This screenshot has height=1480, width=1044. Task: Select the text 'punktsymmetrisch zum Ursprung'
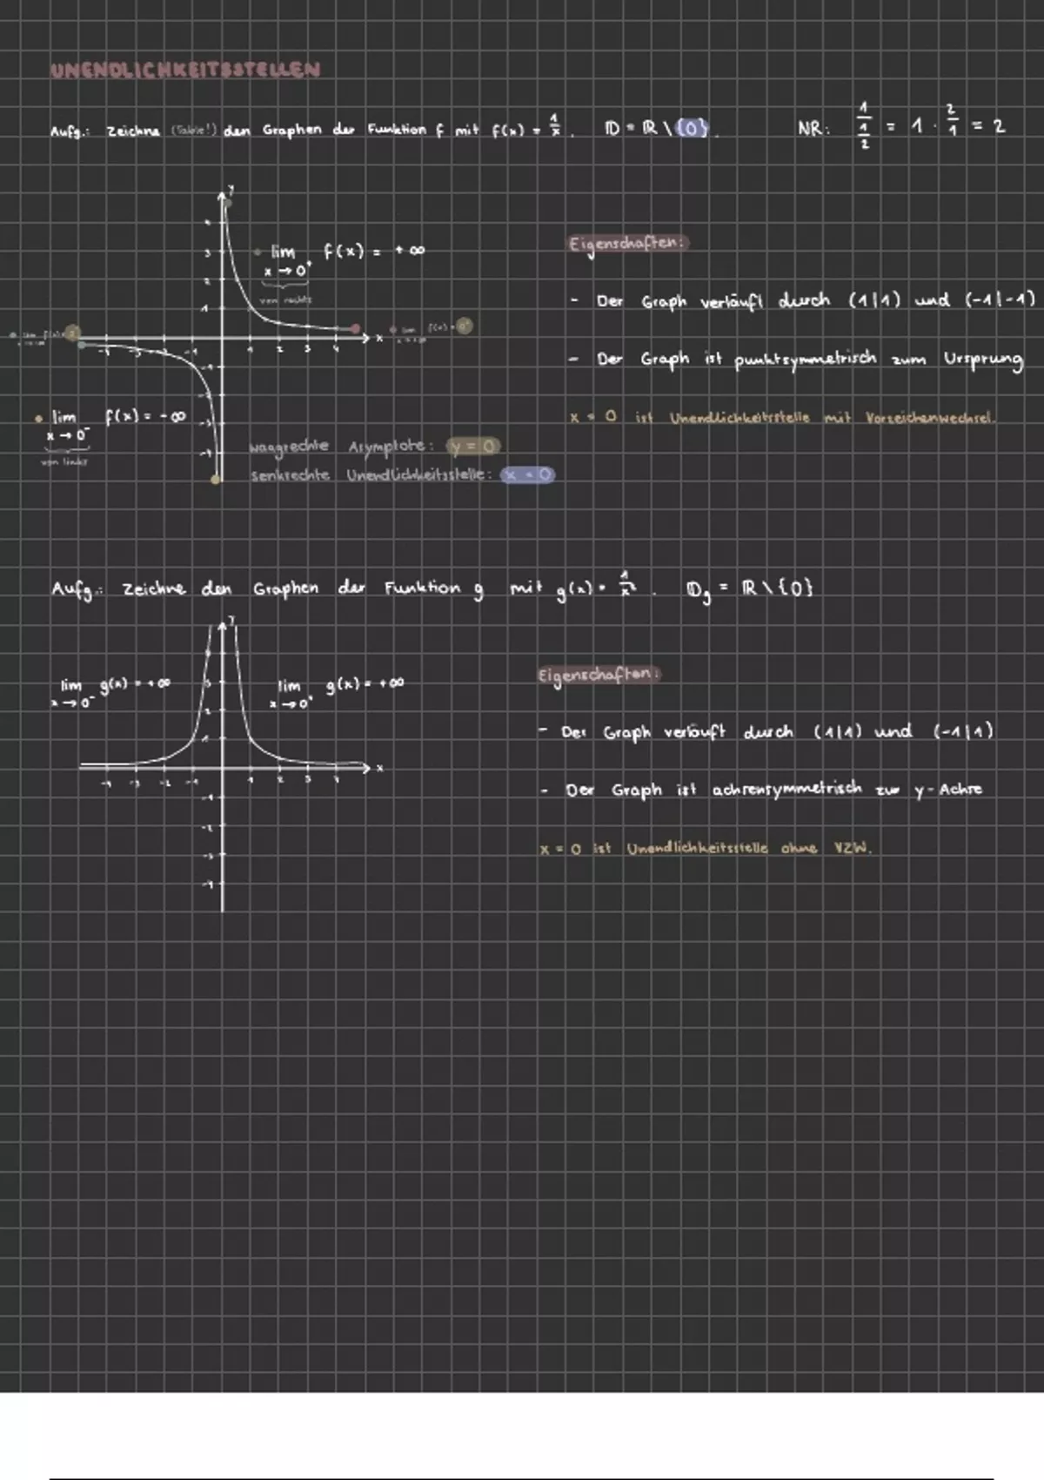pyautogui.click(x=878, y=360)
